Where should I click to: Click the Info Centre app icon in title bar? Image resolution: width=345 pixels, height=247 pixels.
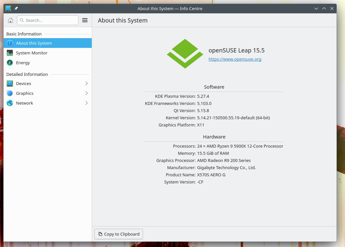coord(8,8)
